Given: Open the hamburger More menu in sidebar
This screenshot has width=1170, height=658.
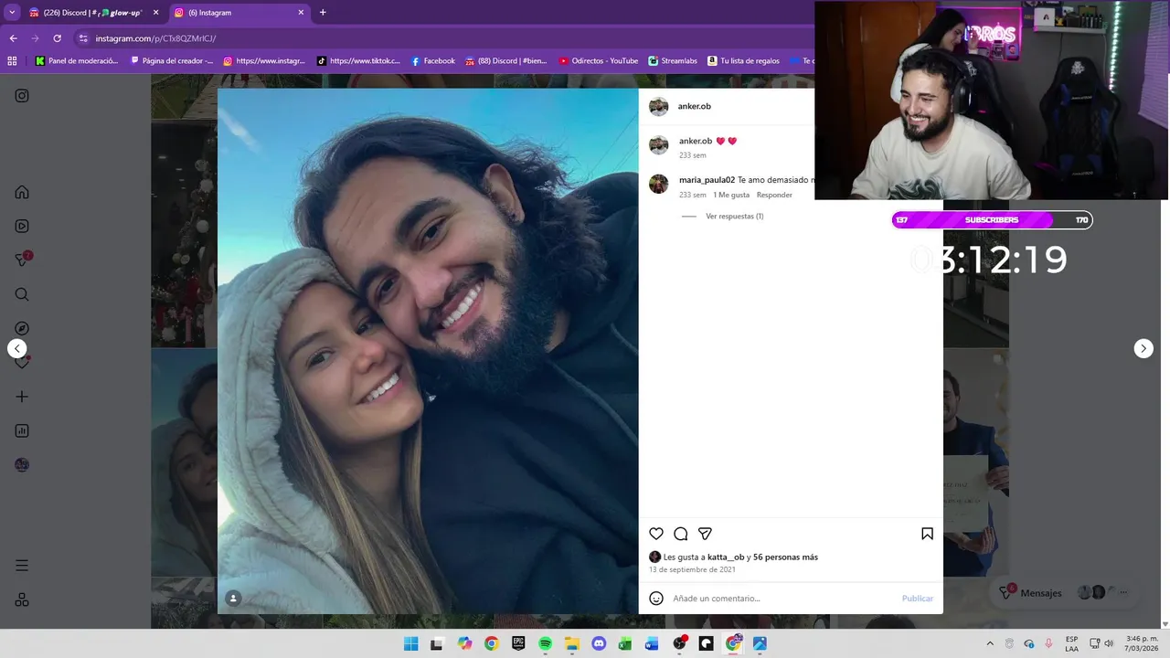Looking at the screenshot, I should 22,566.
